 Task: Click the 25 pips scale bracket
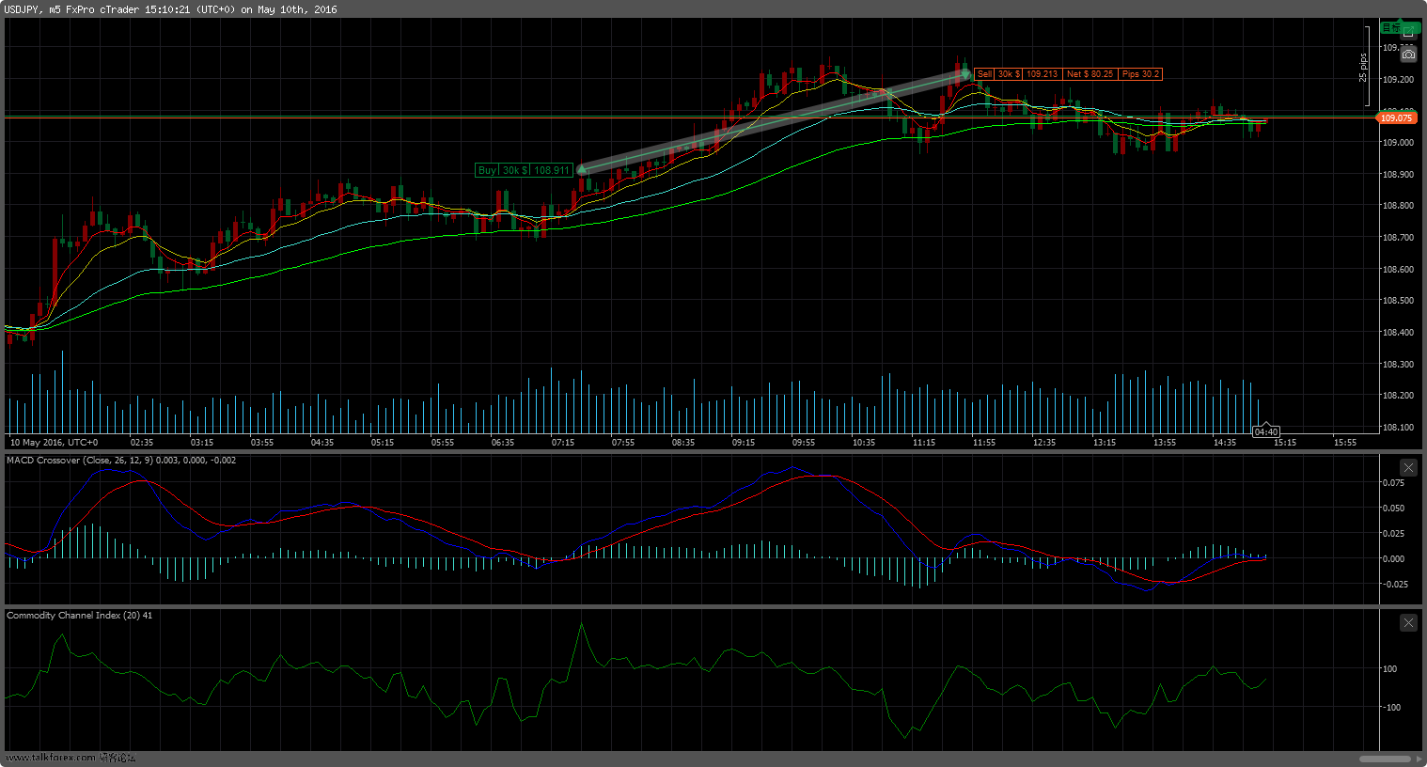coord(1365,66)
